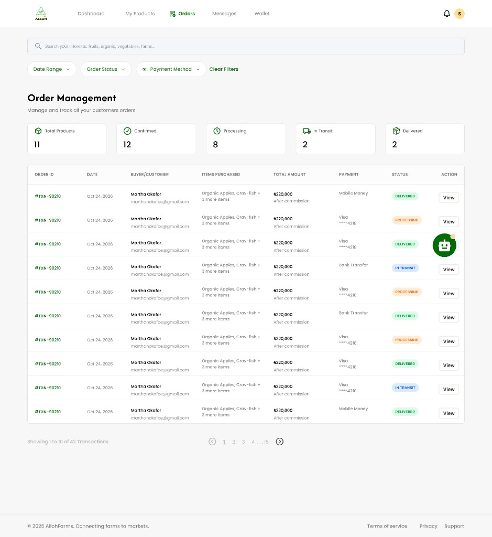Click the ITEMS PURCHASED column header
The image size is (492, 537).
coord(221,174)
